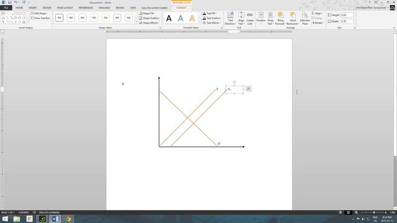Click the Save icon in the quick access toolbar
This screenshot has width=397, height=223.
click(x=10, y=2)
